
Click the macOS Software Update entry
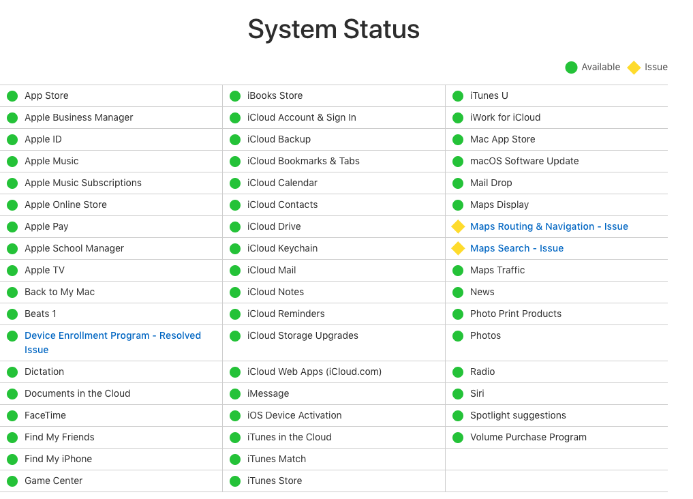[524, 161]
